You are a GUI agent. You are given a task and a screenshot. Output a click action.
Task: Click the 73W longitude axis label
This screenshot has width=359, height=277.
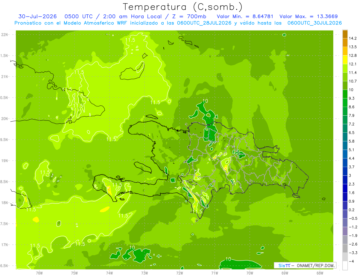(144, 273)
